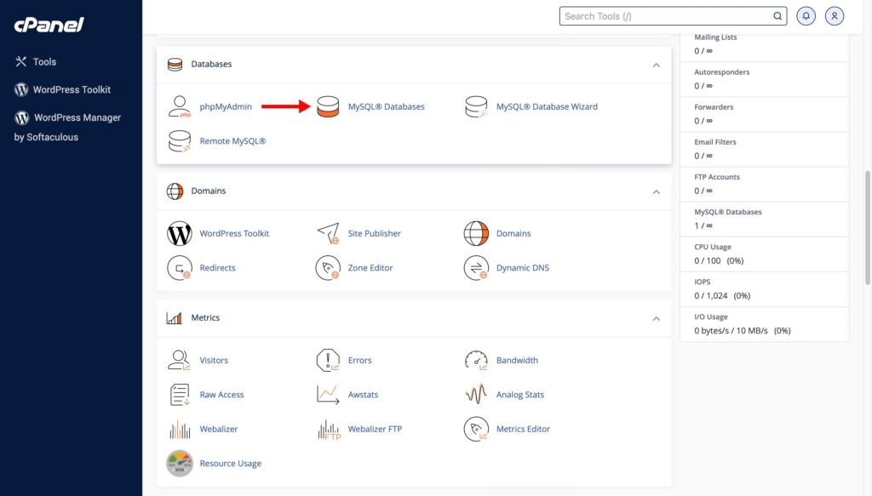Click the Databases section header title

tap(211, 64)
